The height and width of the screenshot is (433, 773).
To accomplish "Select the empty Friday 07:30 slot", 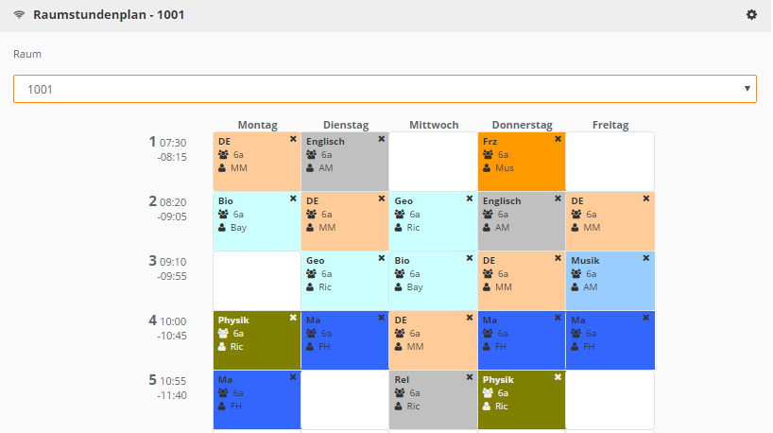I will (610, 162).
